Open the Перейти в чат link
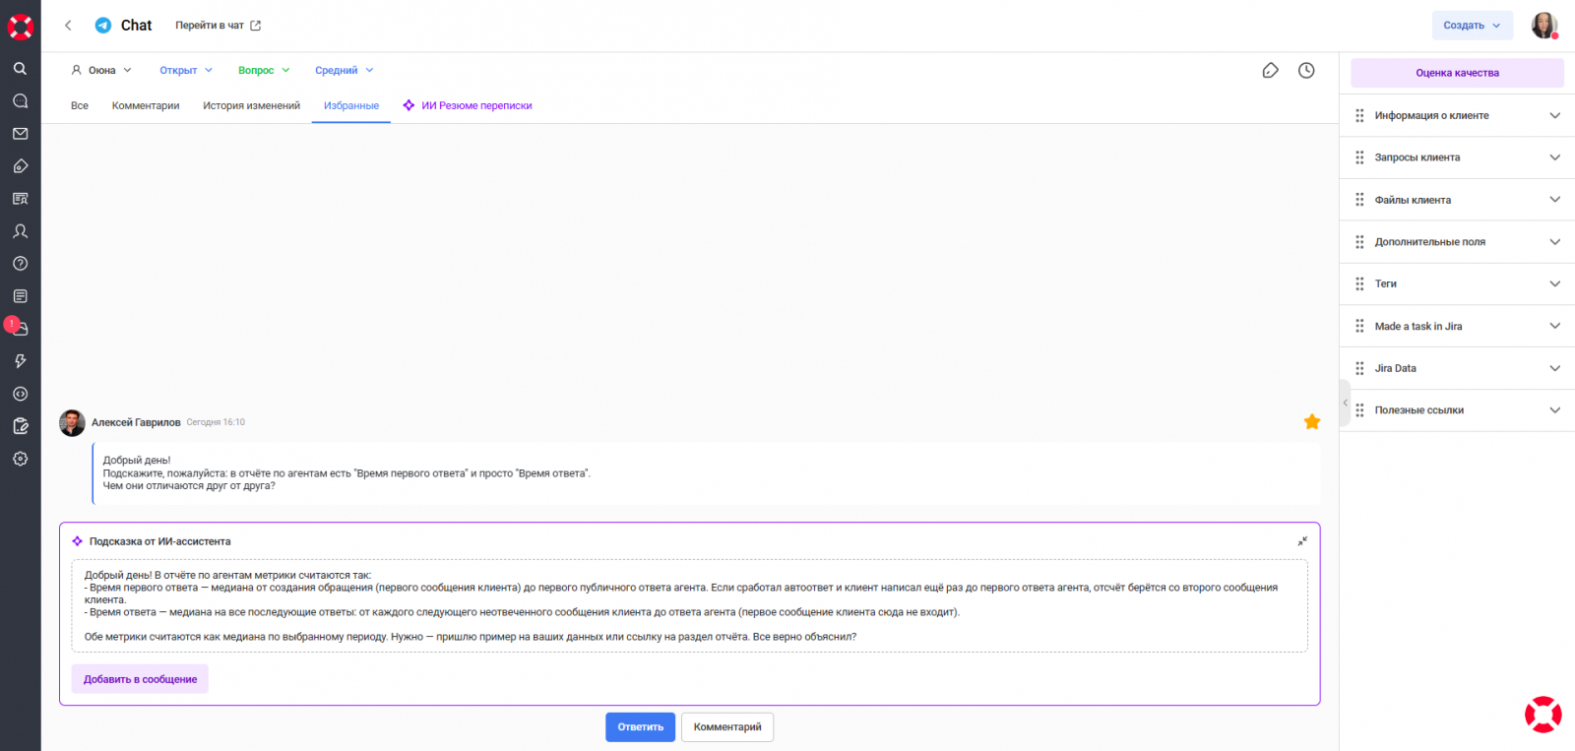Viewport: 1575px width, 751px height. (x=218, y=26)
